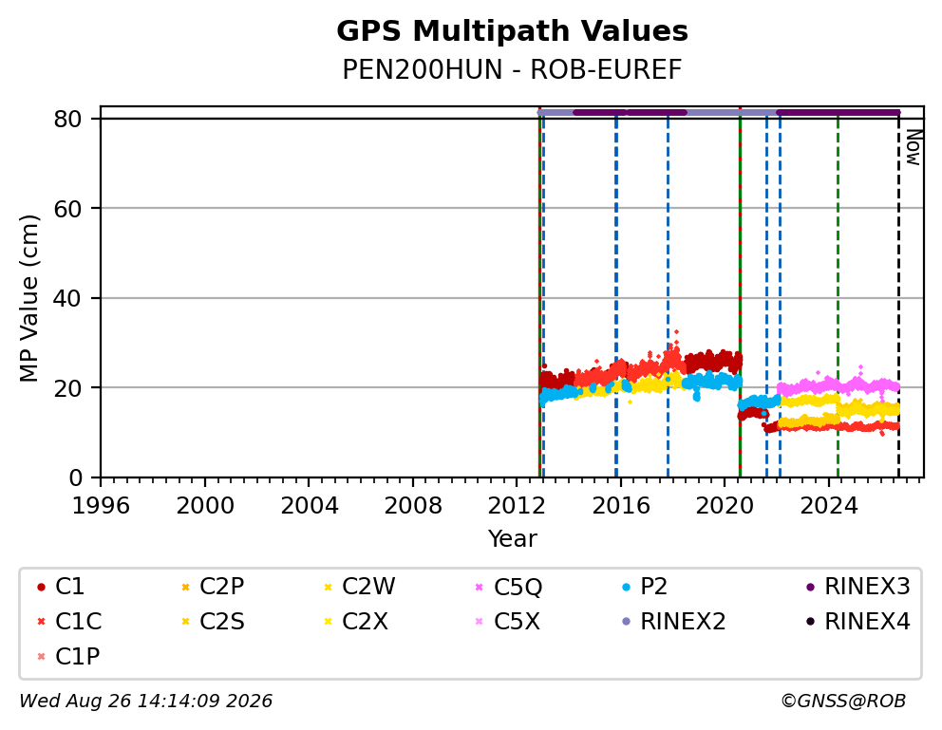
Task: Click the C1 legend marker dot
Action: click(41, 587)
